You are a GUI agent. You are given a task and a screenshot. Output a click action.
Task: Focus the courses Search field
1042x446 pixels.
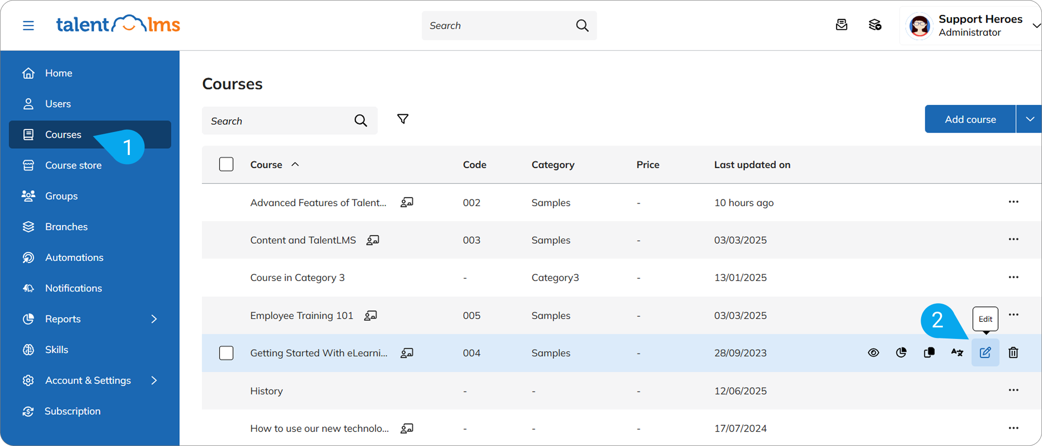click(290, 121)
